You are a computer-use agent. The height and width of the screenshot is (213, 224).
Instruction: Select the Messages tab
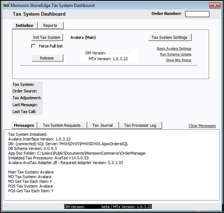[x=24, y=125]
